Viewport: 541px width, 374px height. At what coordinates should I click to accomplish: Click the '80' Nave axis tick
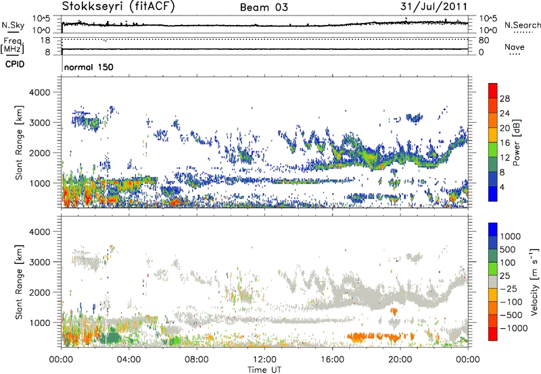pos(484,41)
